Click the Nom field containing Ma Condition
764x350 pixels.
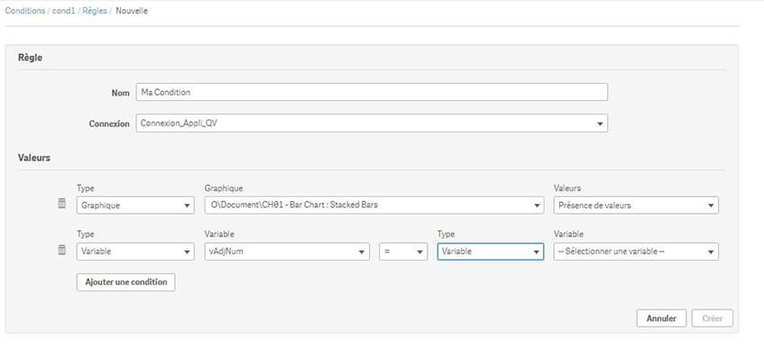click(x=372, y=92)
